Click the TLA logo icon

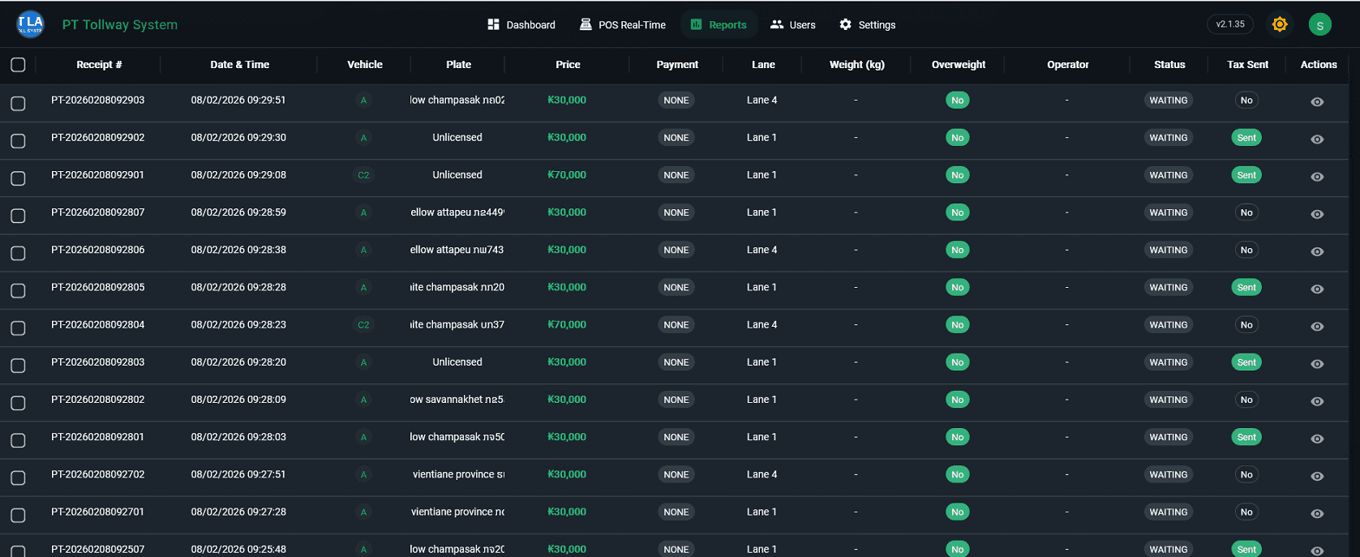pos(31,24)
